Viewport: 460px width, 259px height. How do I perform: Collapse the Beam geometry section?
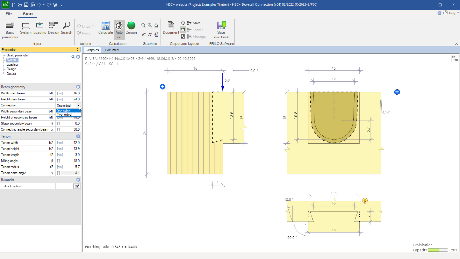(x=78, y=87)
